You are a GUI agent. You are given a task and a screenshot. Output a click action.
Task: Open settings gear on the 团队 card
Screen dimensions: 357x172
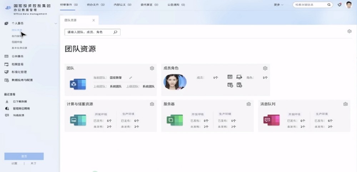pyautogui.click(x=152, y=68)
